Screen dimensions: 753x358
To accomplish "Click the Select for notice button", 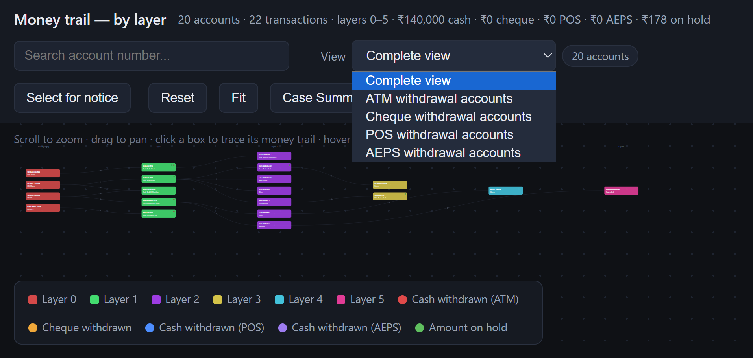I will click(x=72, y=98).
